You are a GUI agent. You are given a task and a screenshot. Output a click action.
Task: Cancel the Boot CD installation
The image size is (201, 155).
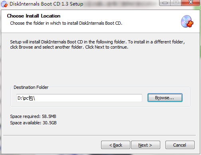point(180,145)
